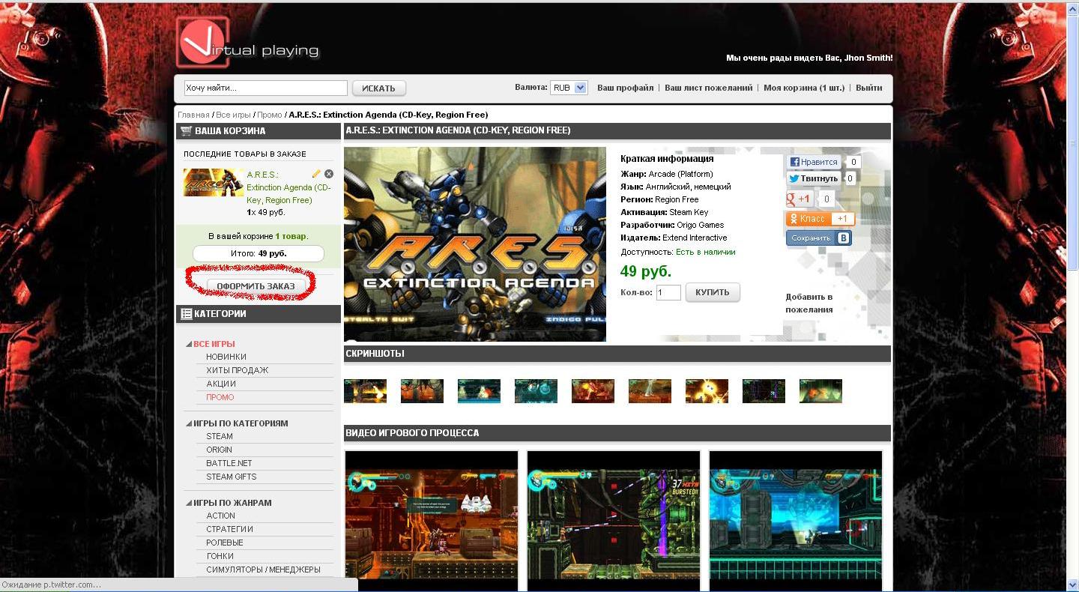Image resolution: width=1079 pixels, height=592 pixels.
Task: Collapse the ИГРЫ ПО КАТЕГОРИЯМ section
Action: click(x=189, y=424)
